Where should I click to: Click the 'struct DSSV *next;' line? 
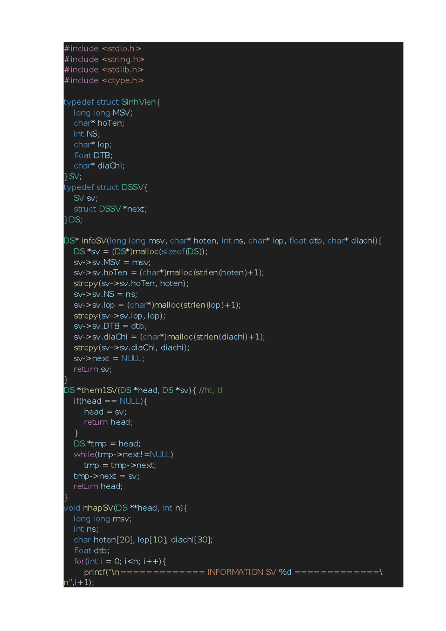(110, 209)
